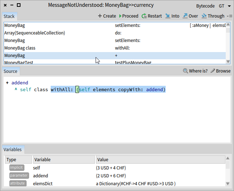Click the variables list scroll down arrow

pyautogui.click(x=228, y=184)
